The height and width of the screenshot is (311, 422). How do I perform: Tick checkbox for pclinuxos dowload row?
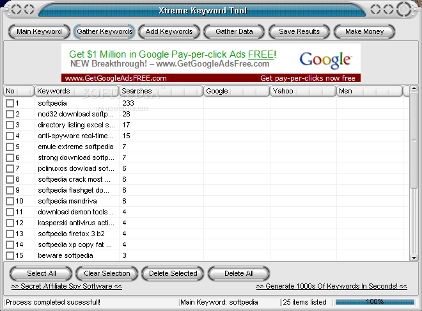[10, 168]
